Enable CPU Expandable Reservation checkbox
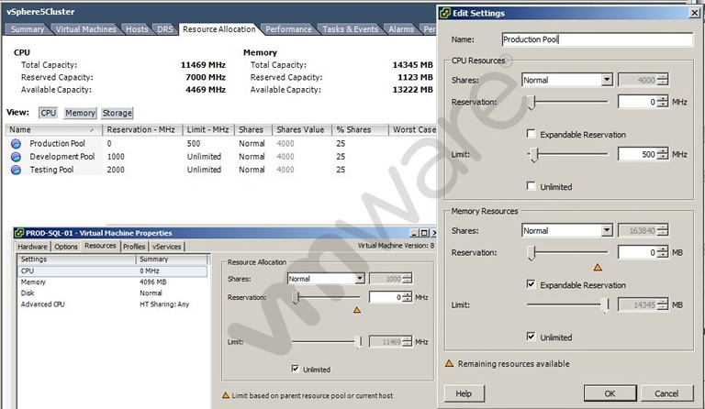The width and height of the screenshot is (705, 409). tap(531, 133)
